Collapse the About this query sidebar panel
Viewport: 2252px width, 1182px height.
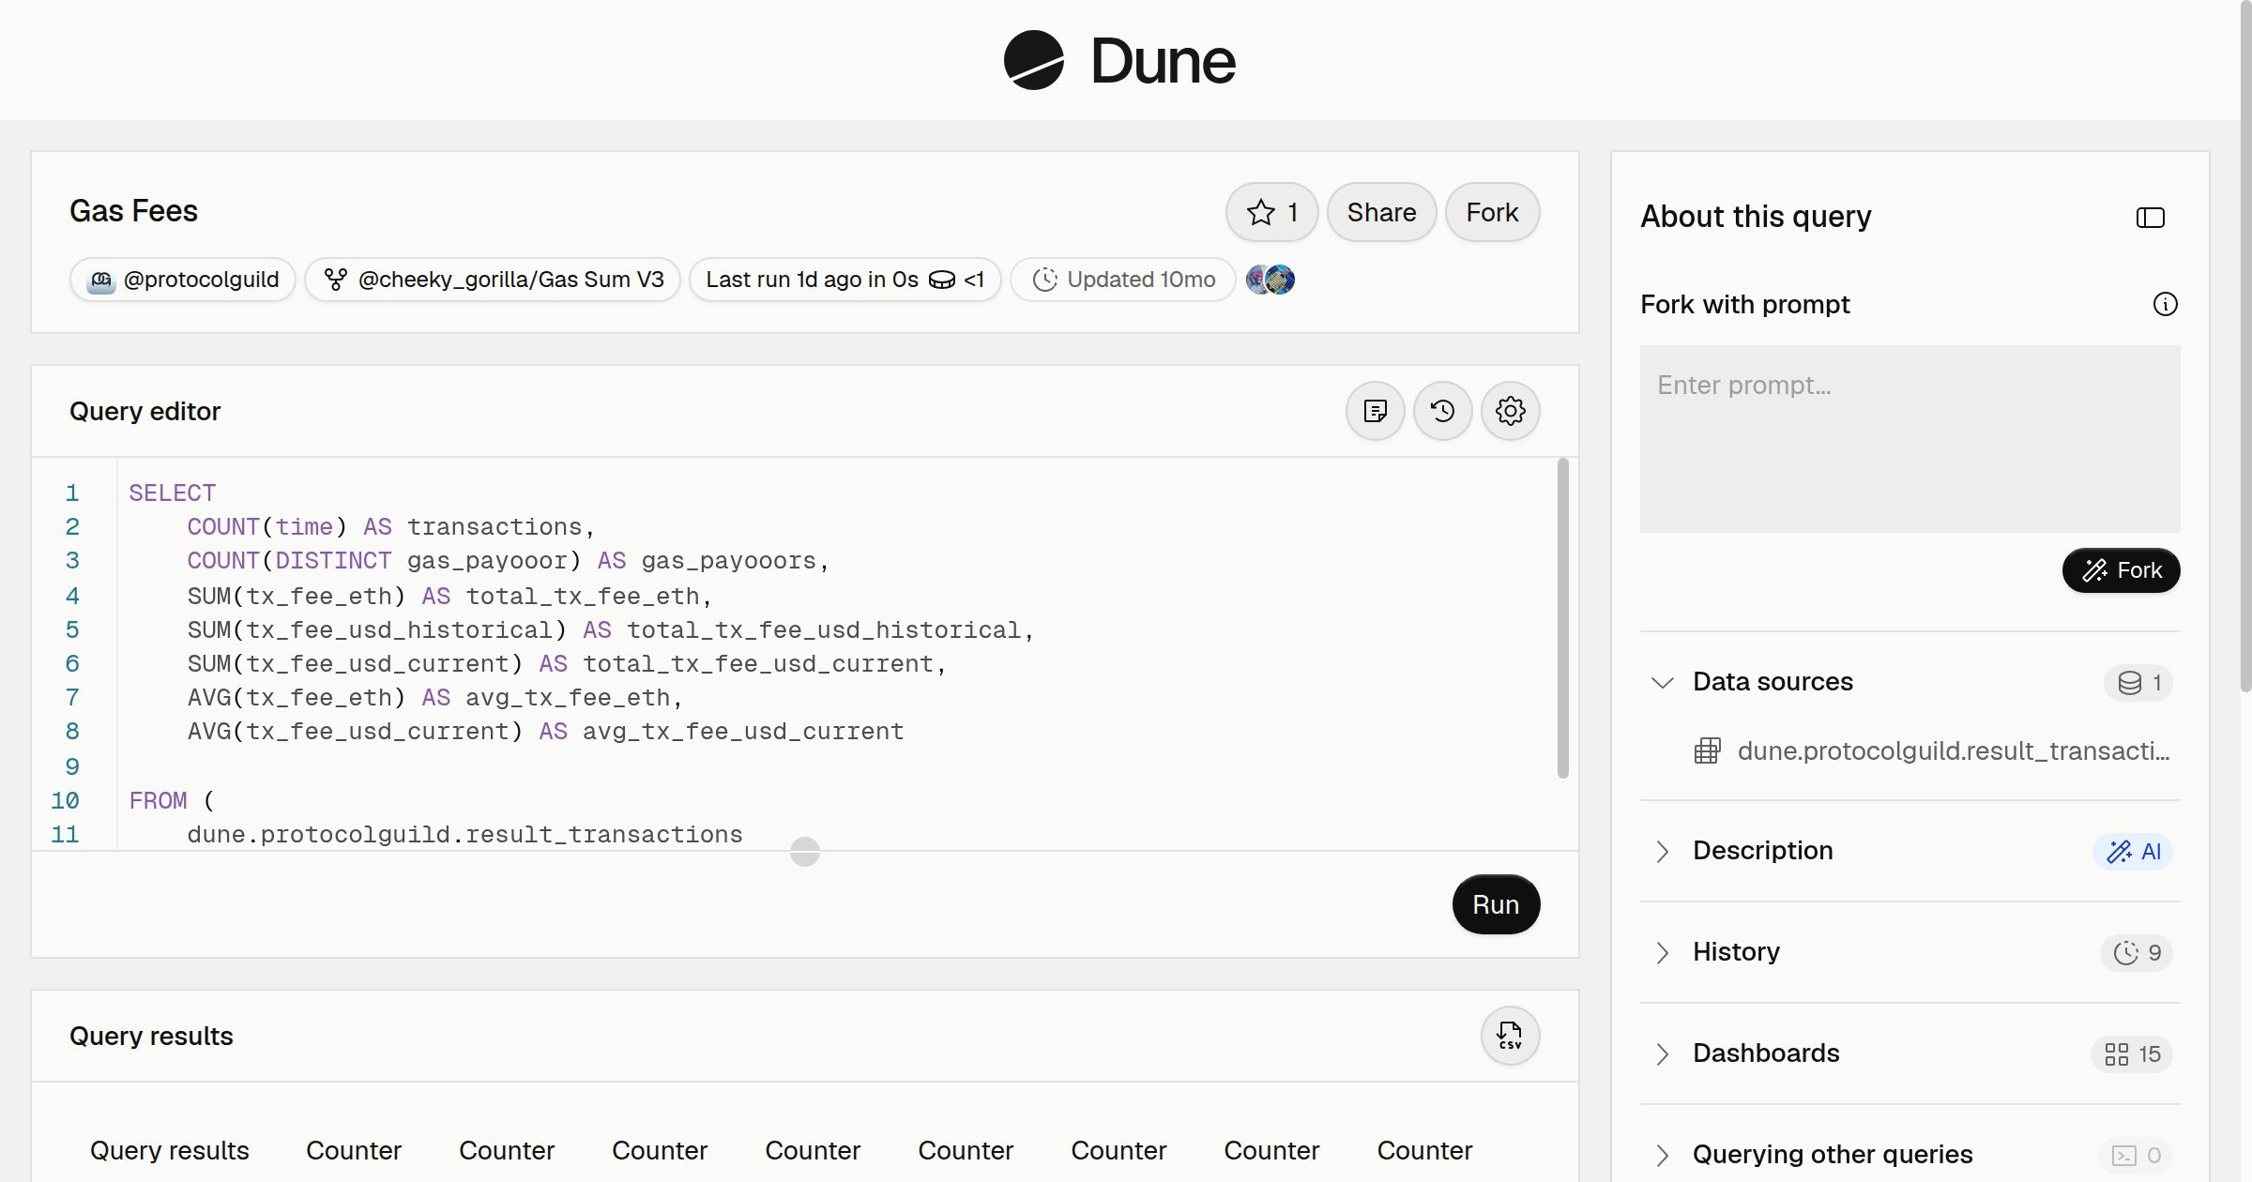2150,218
